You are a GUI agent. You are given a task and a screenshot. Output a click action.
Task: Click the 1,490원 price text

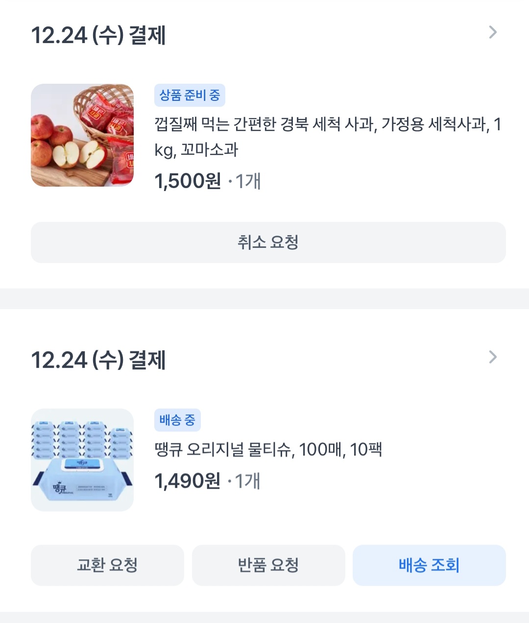coord(187,481)
